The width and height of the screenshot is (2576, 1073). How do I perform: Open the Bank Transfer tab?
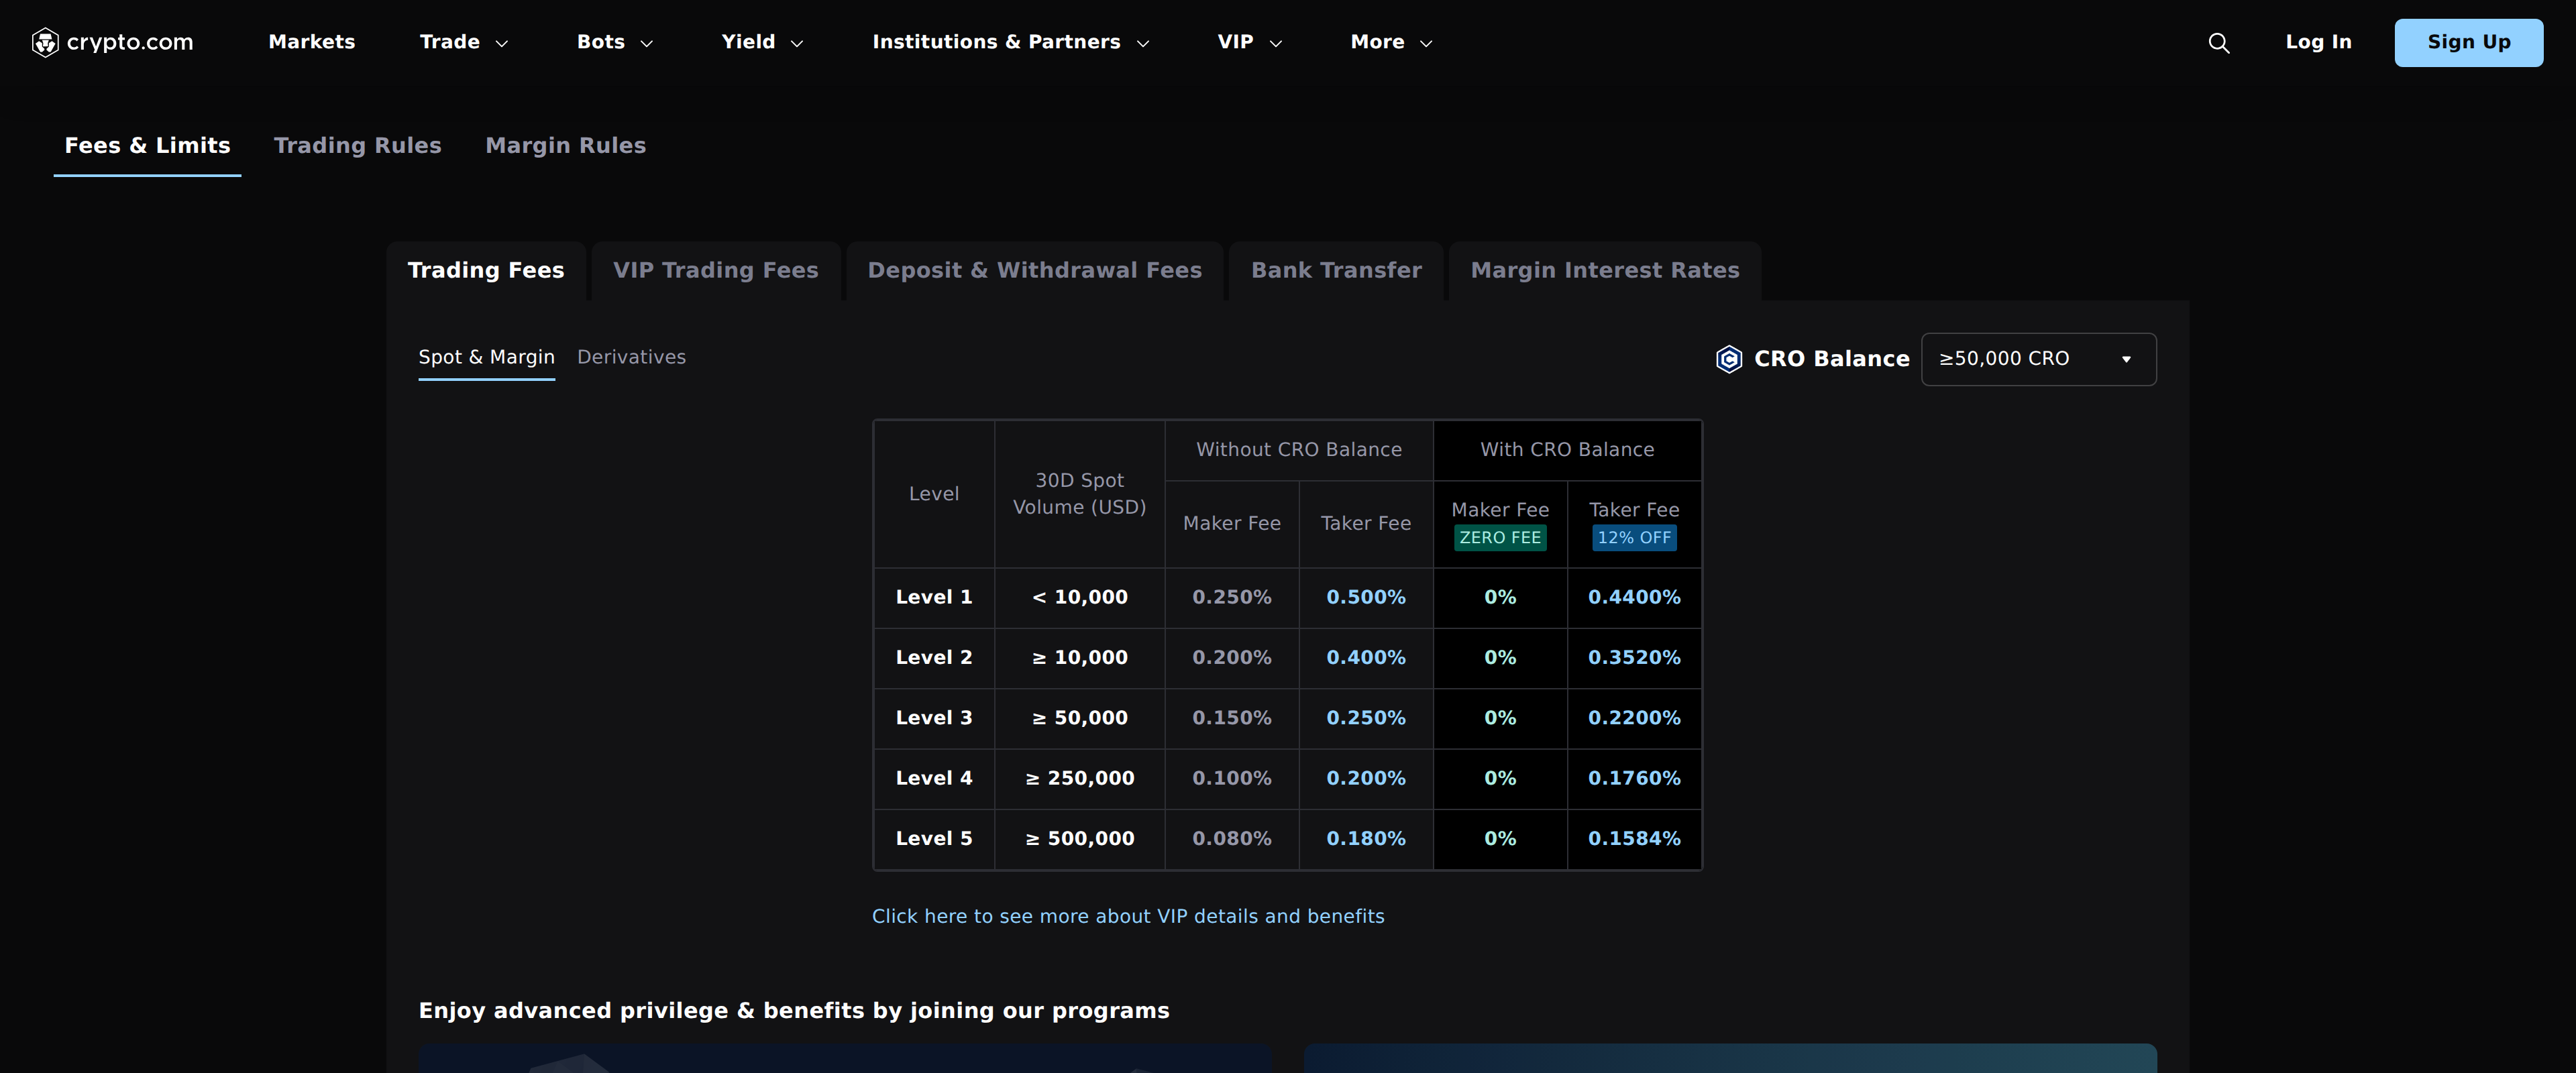tap(1336, 271)
